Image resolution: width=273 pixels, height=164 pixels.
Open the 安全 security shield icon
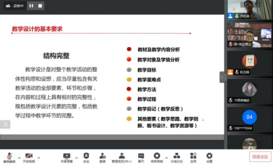[x=86, y=158]
